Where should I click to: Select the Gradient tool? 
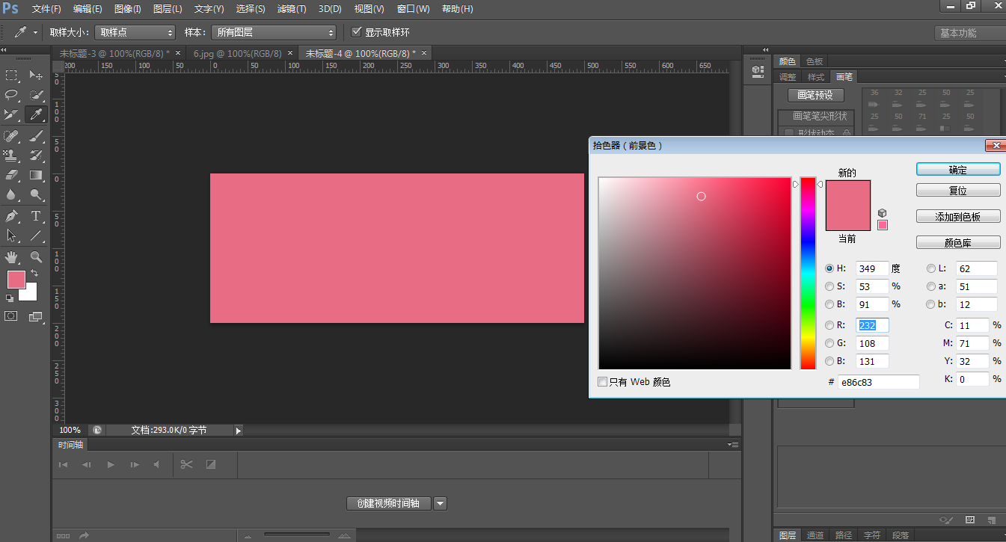click(x=36, y=175)
